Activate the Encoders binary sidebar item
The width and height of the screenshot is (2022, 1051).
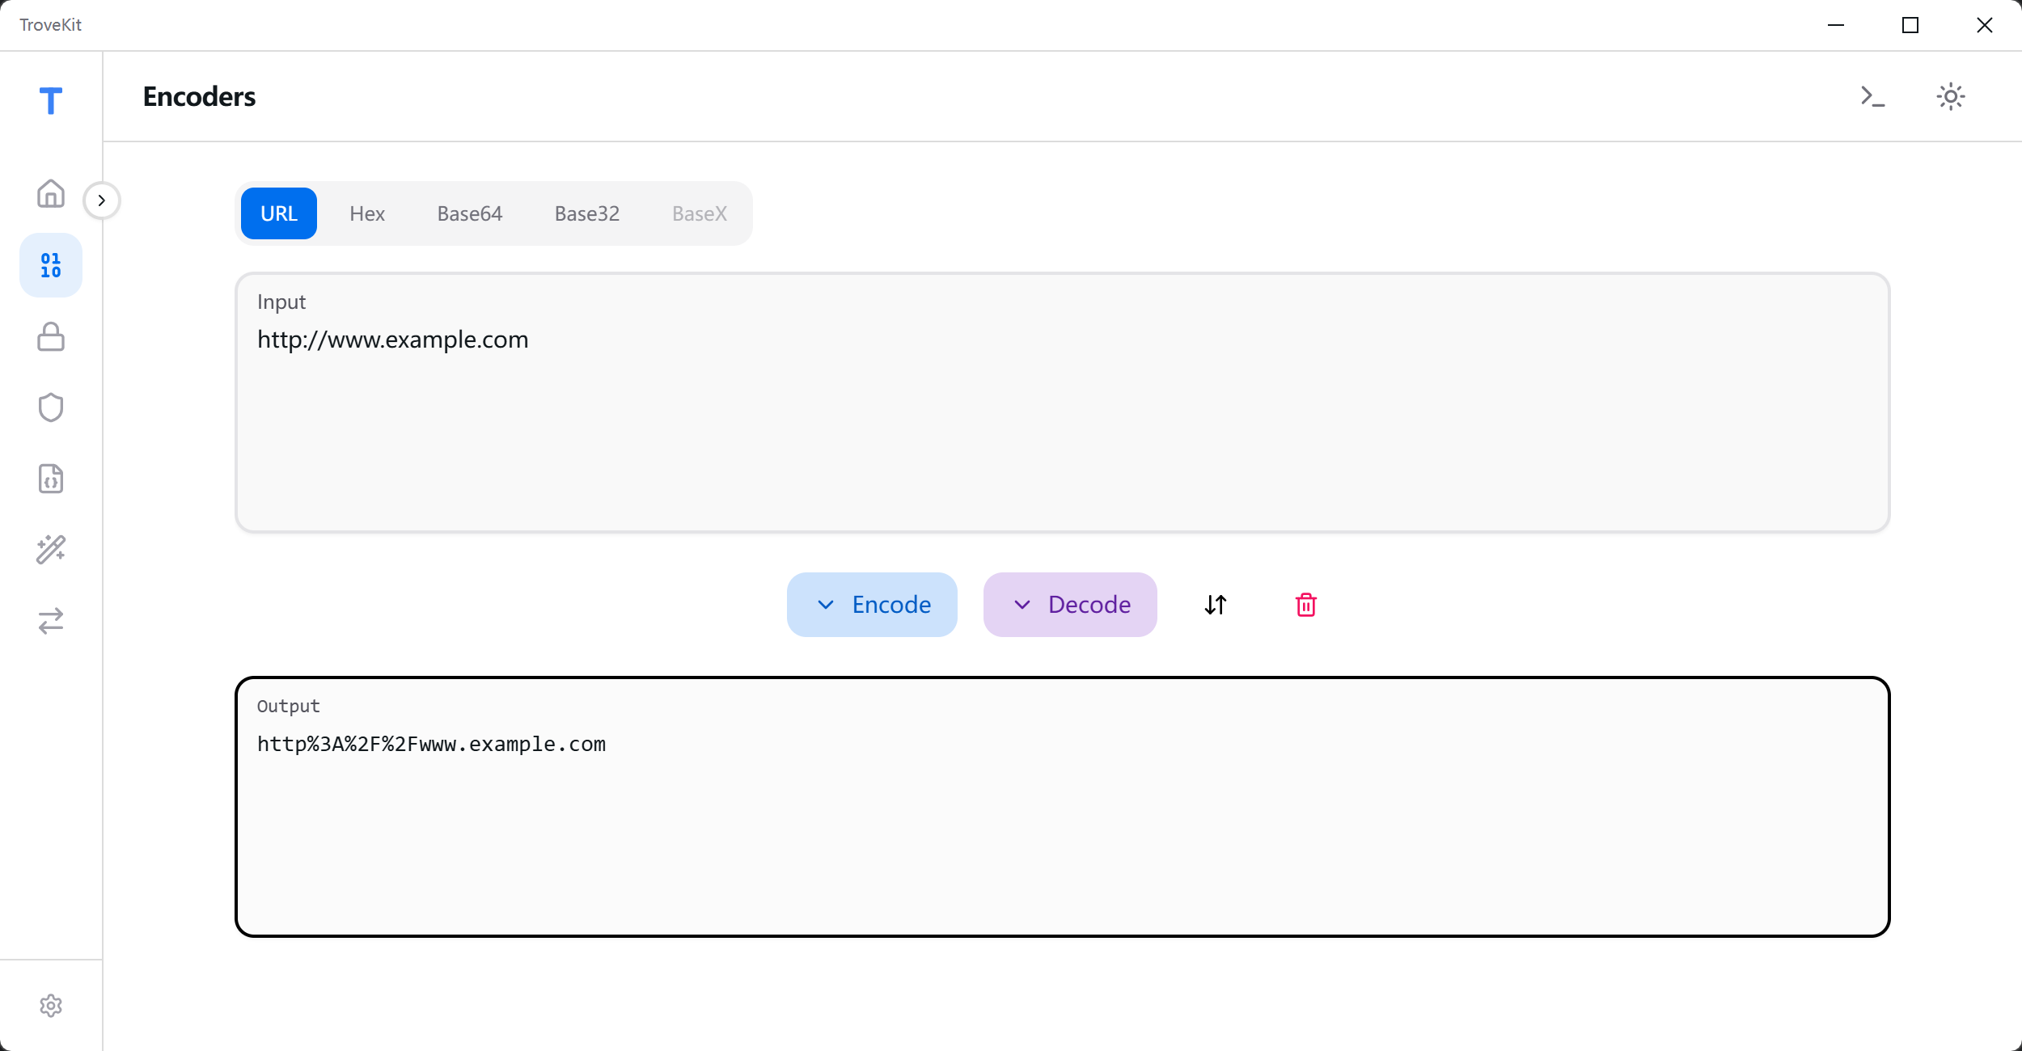coord(50,264)
